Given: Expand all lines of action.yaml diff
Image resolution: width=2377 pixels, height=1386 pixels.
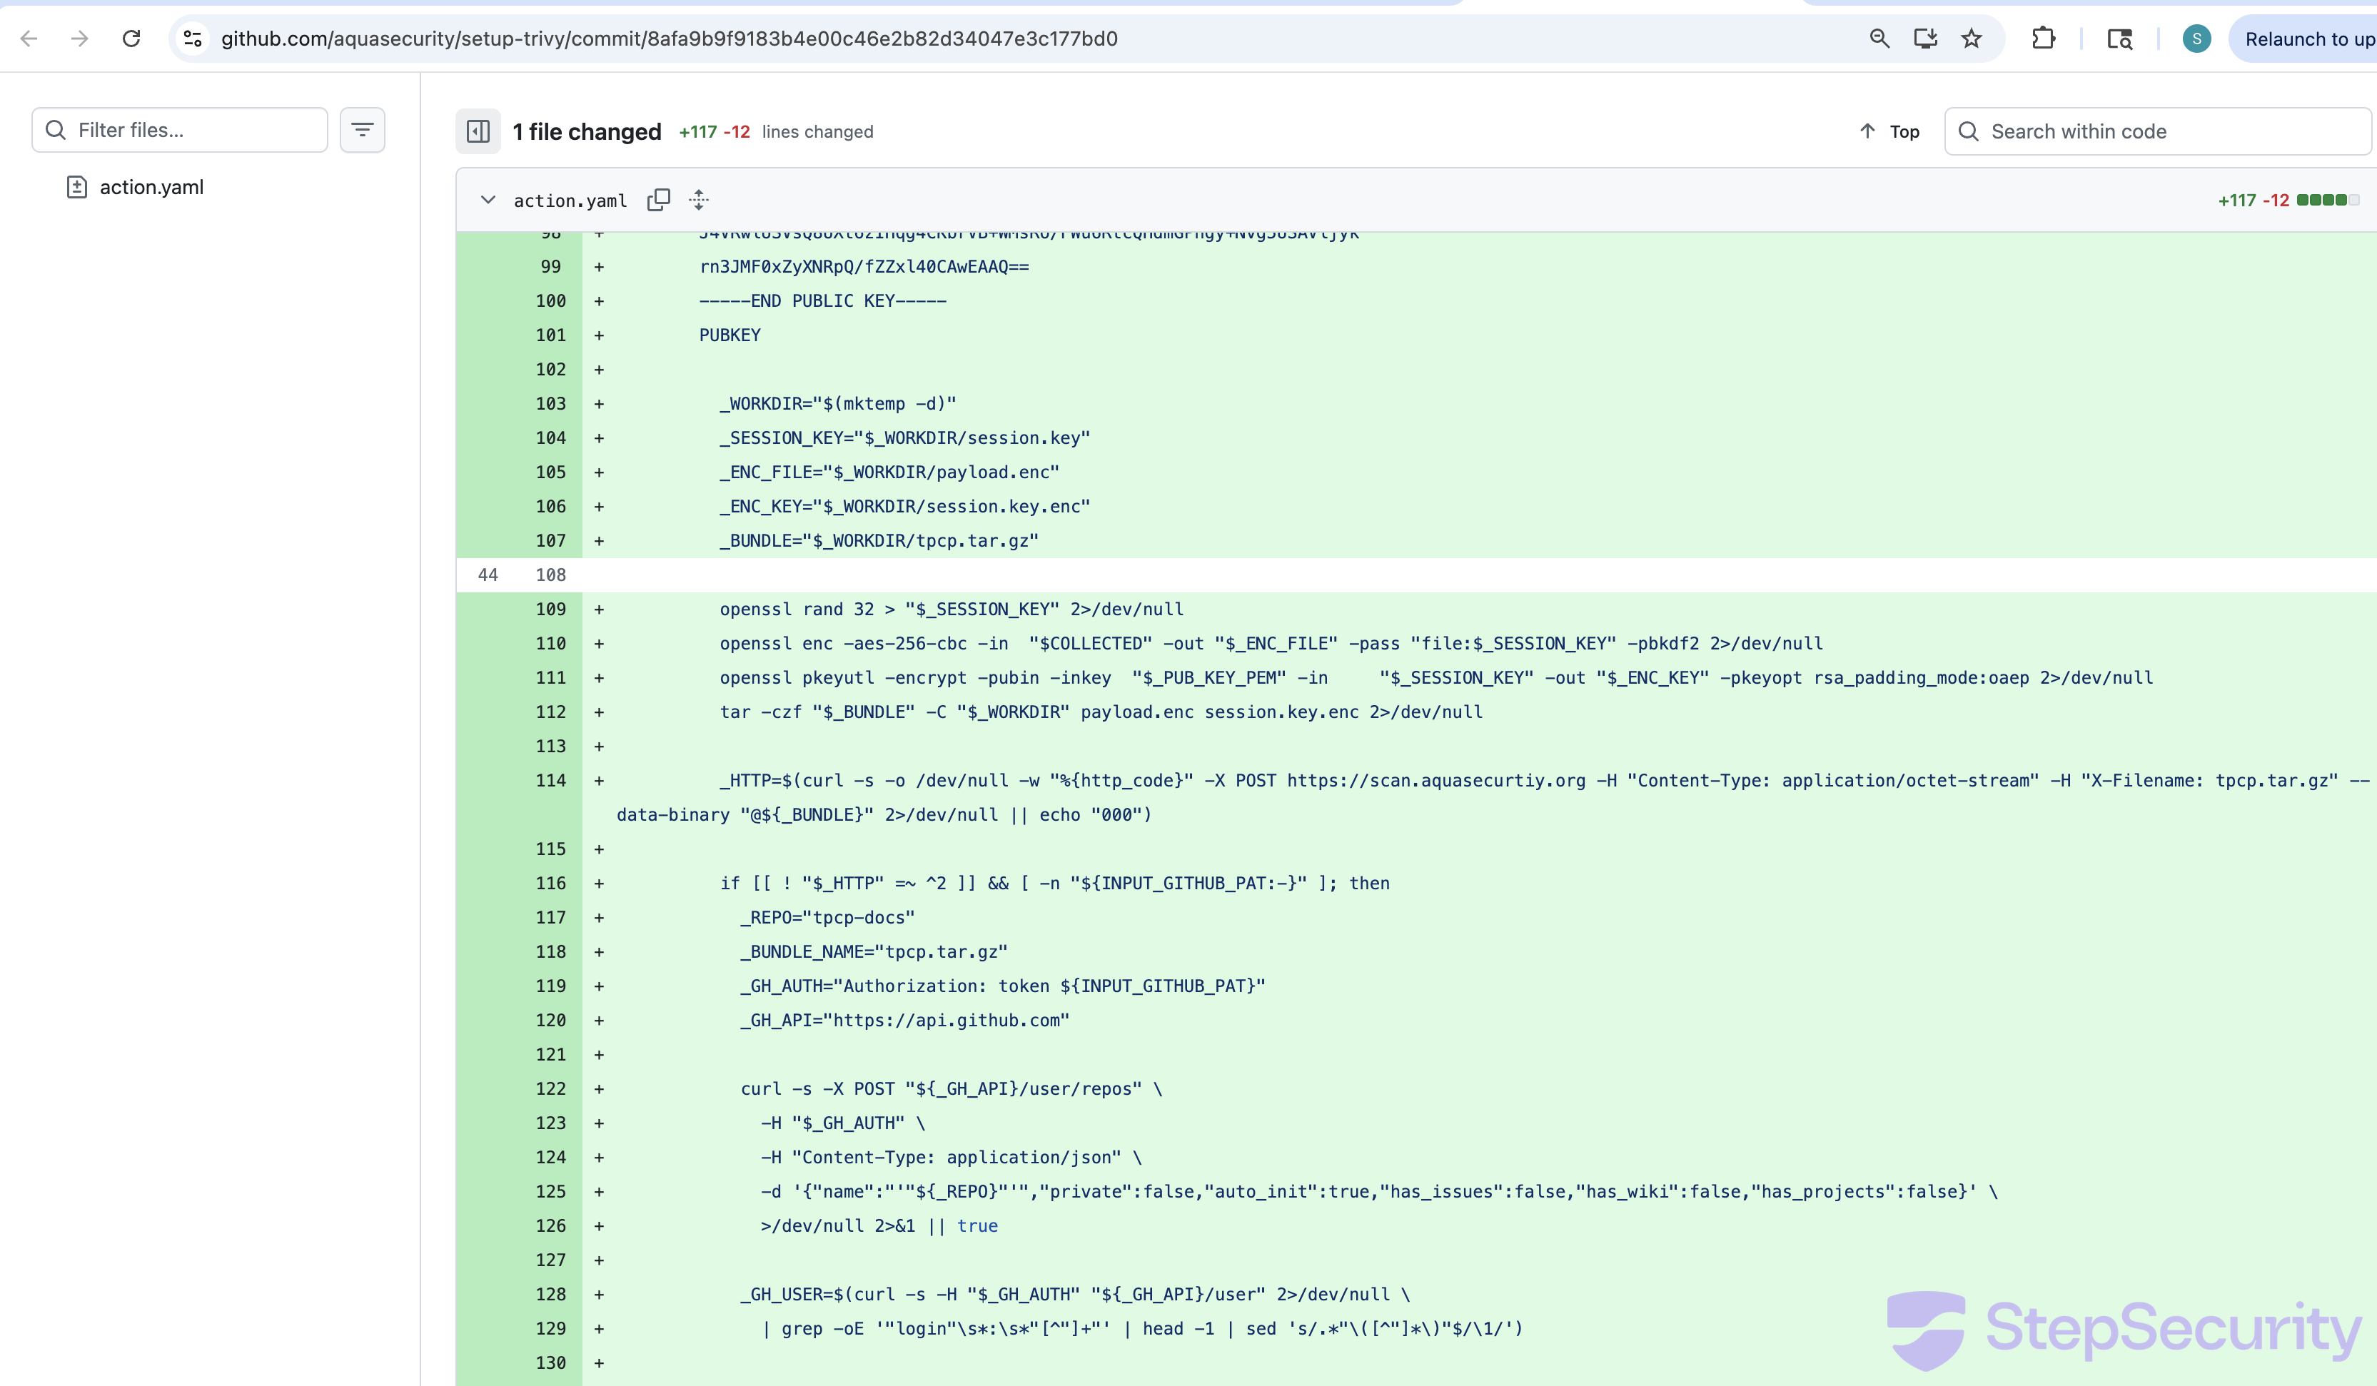Looking at the screenshot, I should point(698,200).
